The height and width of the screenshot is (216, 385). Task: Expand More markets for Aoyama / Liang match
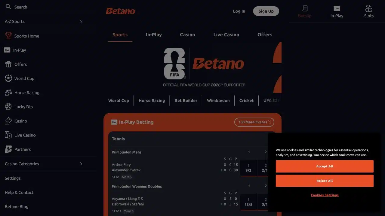pyautogui.click(x=128, y=211)
